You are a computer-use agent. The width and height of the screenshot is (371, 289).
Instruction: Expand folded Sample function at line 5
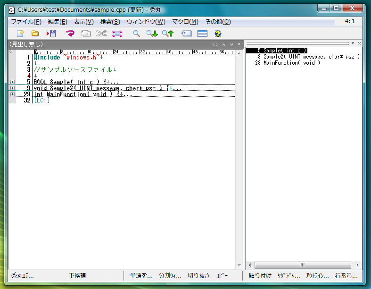[x=12, y=82]
